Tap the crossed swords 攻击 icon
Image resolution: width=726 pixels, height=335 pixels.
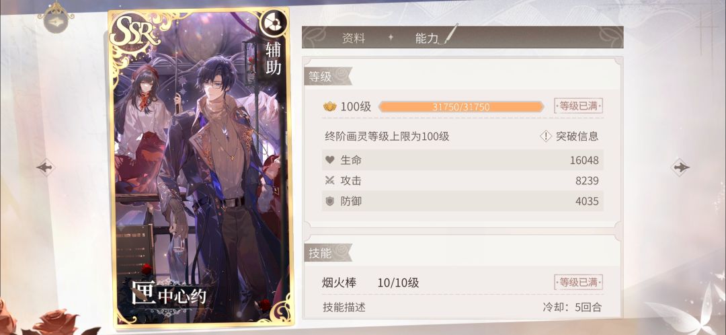[329, 181]
